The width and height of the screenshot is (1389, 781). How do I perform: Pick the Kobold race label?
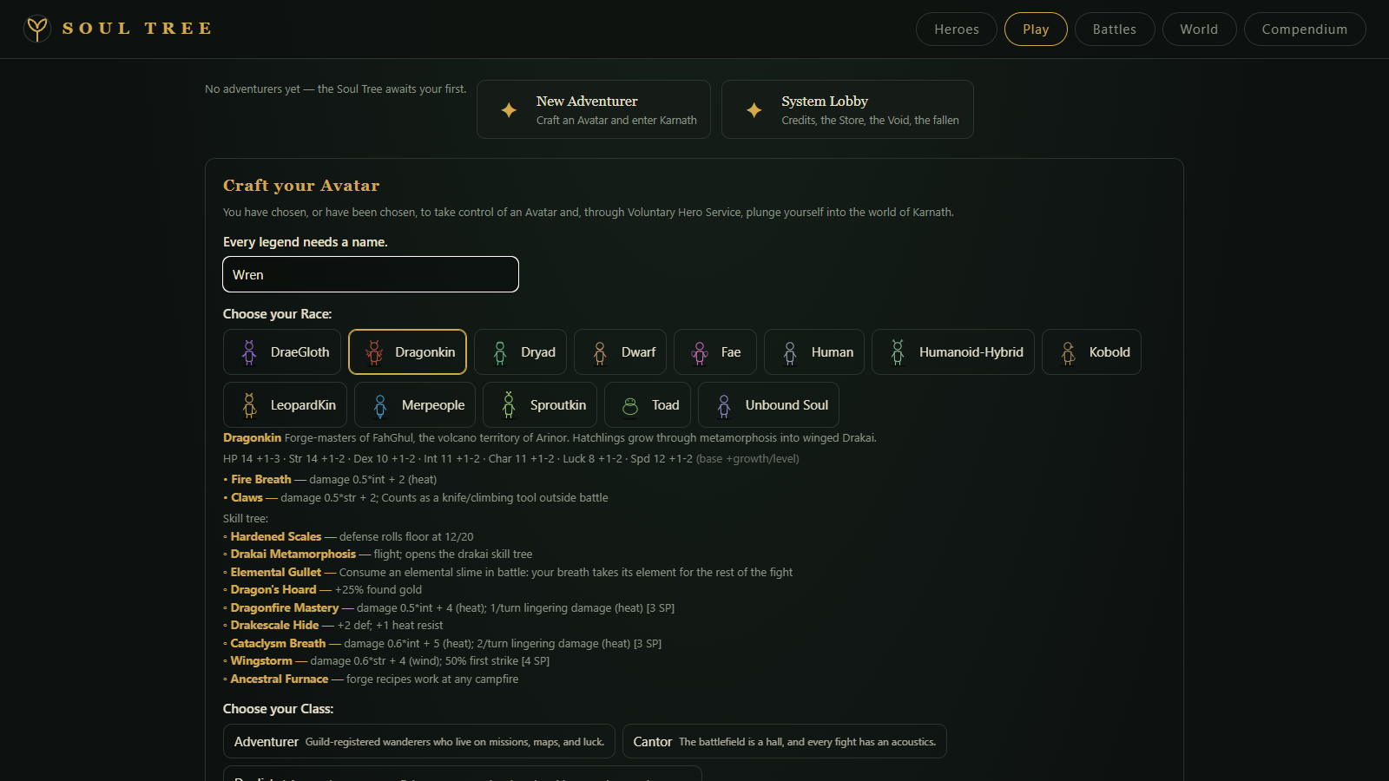1109,352
